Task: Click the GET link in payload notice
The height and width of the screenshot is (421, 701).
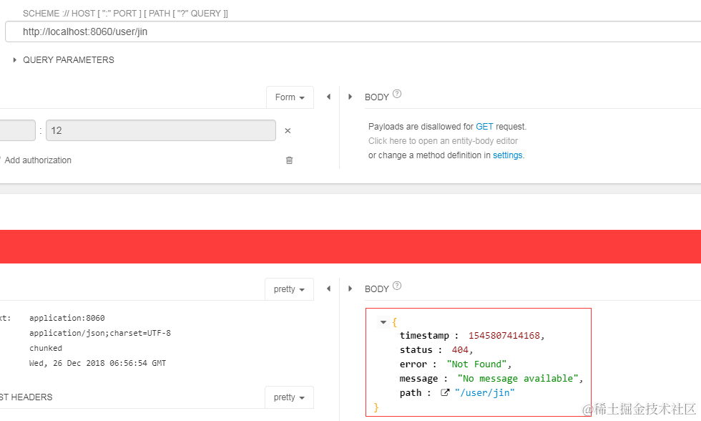Action: [x=484, y=127]
